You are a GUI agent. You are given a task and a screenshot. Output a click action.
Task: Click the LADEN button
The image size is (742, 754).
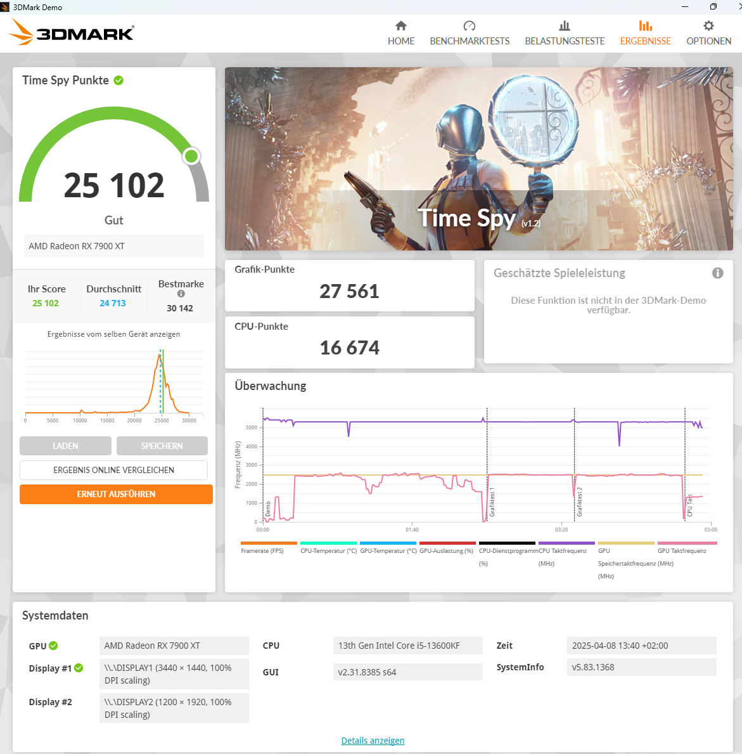(65, 446)
